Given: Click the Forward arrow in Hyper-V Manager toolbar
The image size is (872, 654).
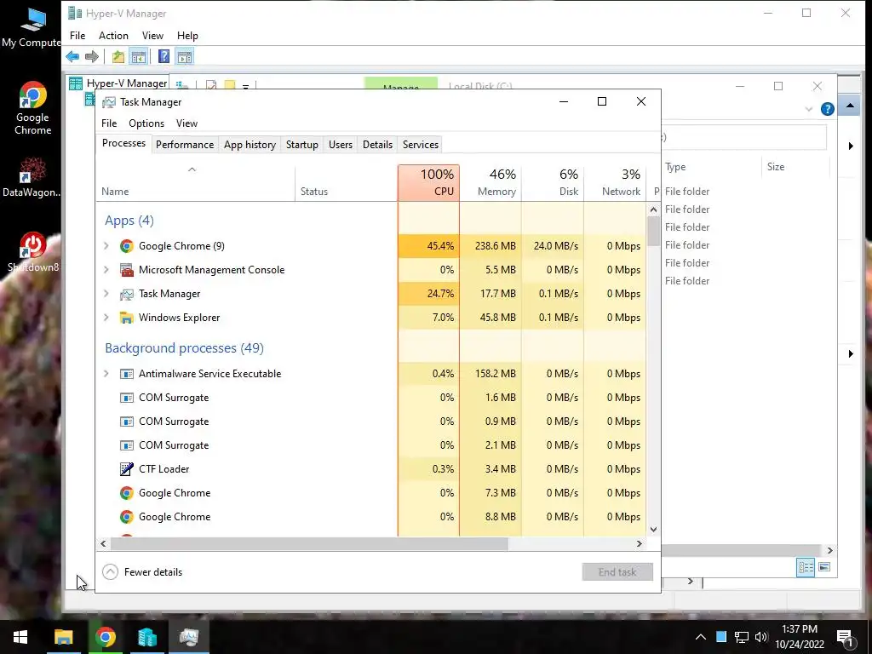Looking at the screenshot, I should (92, 56).
